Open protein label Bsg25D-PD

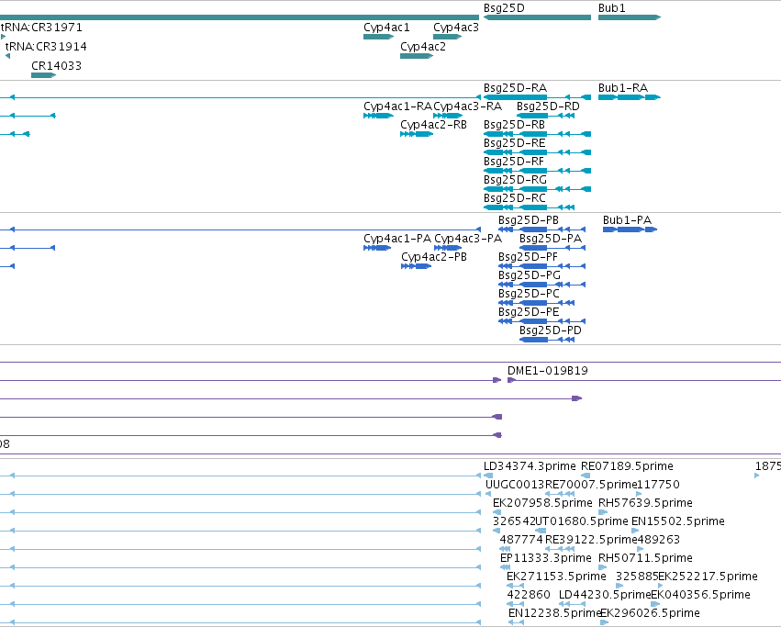[551, 330]
